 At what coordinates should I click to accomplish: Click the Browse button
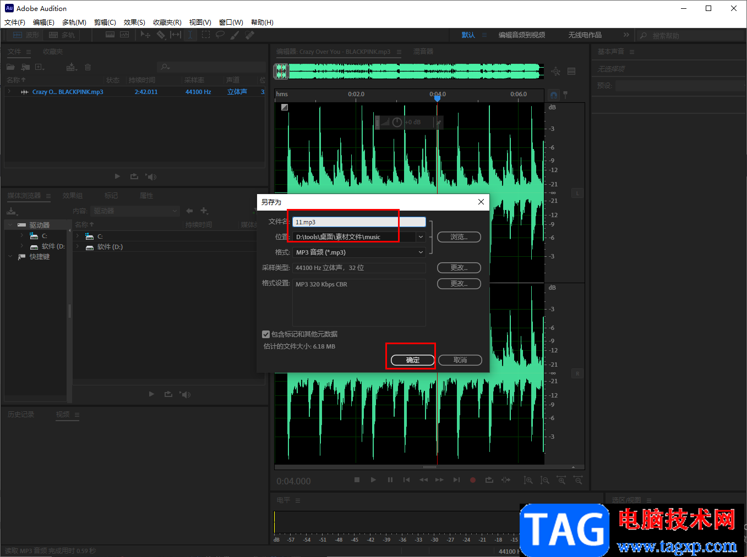click(459, 237)
